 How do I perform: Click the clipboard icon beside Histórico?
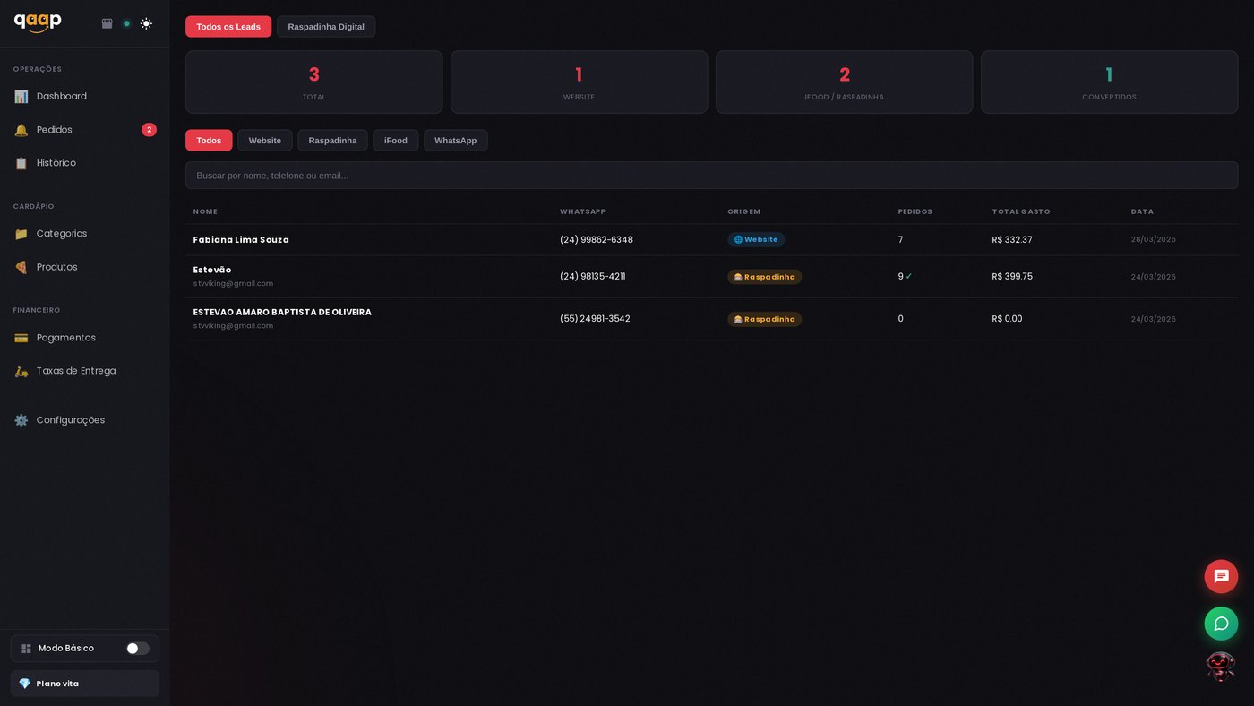[x=21, y=163]
